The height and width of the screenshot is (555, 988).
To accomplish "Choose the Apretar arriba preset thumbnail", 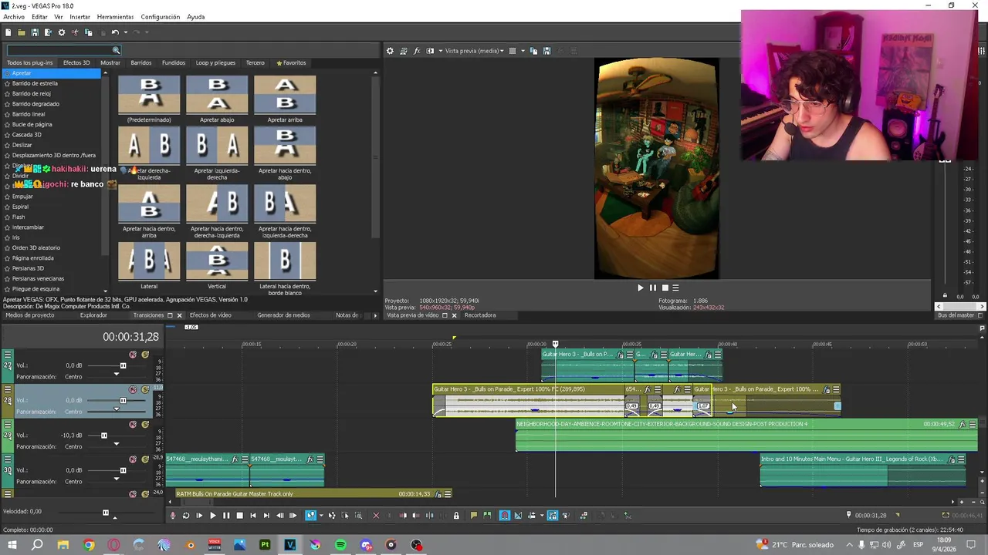I will [285, 94].
